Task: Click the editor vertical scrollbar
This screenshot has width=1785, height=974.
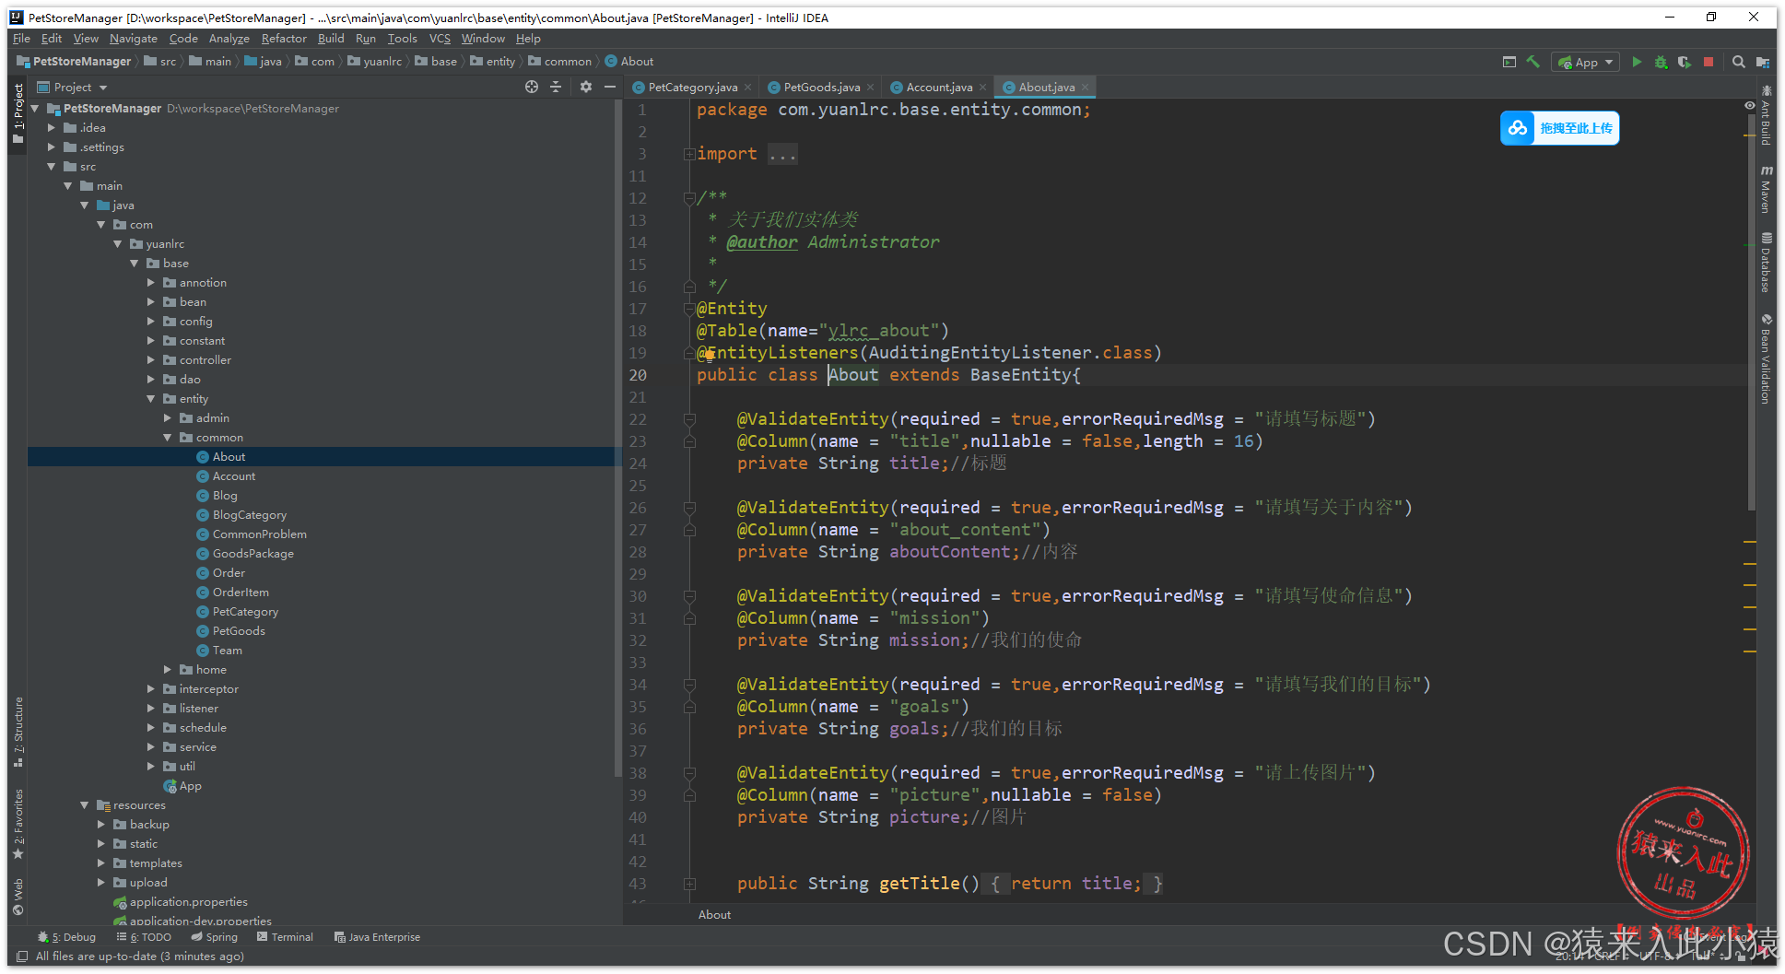Action: point(1751,313)
